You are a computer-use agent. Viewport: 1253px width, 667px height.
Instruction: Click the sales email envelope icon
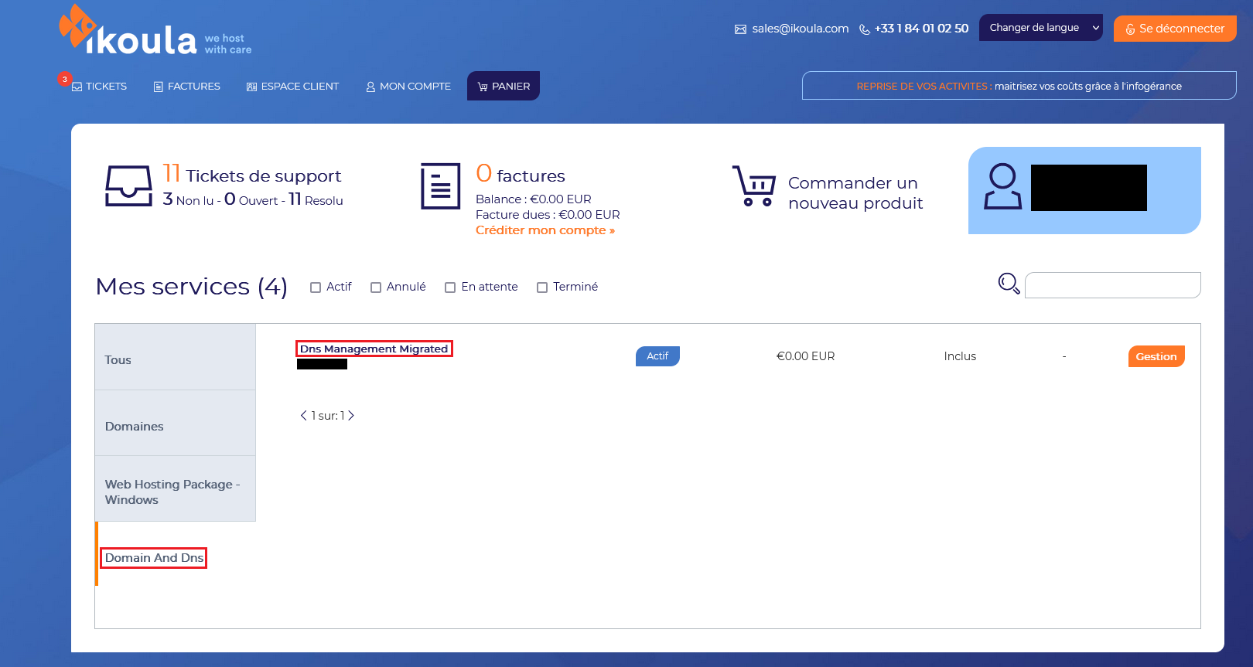(740, 29)
